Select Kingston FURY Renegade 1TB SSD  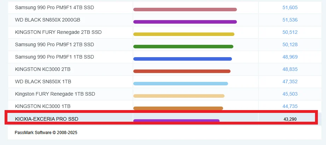pos(55,94)
